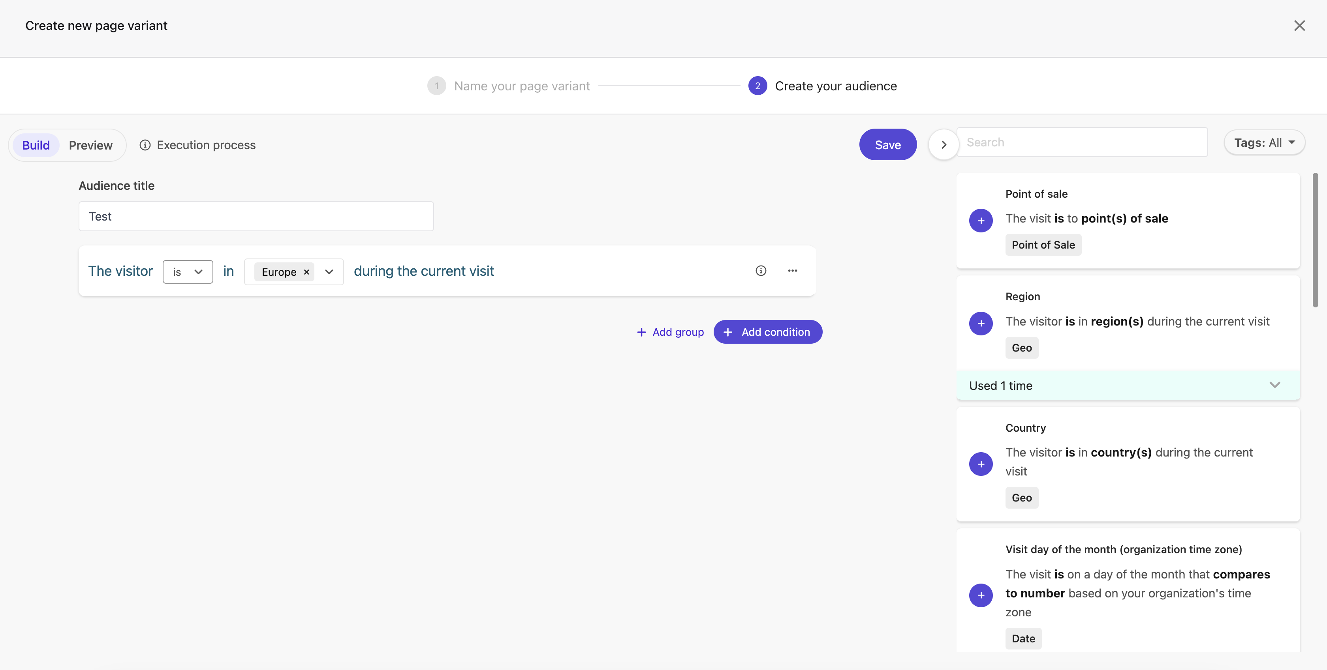Click the Add condition button
Screen dimensions: 1327x670
tap(767, 332)
